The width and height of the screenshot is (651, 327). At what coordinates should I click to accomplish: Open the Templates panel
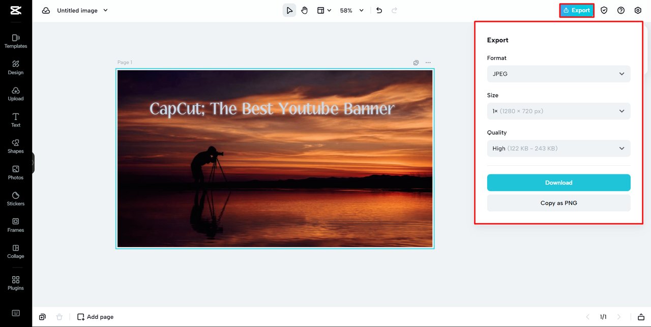[x=16, y=41]
